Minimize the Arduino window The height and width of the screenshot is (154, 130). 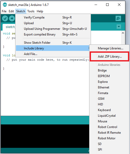click(96, 5)
